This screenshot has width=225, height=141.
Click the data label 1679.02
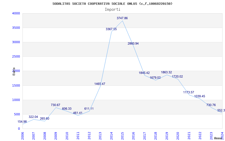pyautogui.click(x=155, y=78)
